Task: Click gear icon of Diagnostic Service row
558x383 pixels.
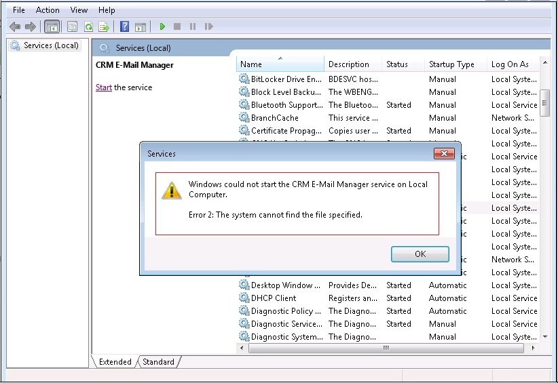Action: click(x=244, y=323)
